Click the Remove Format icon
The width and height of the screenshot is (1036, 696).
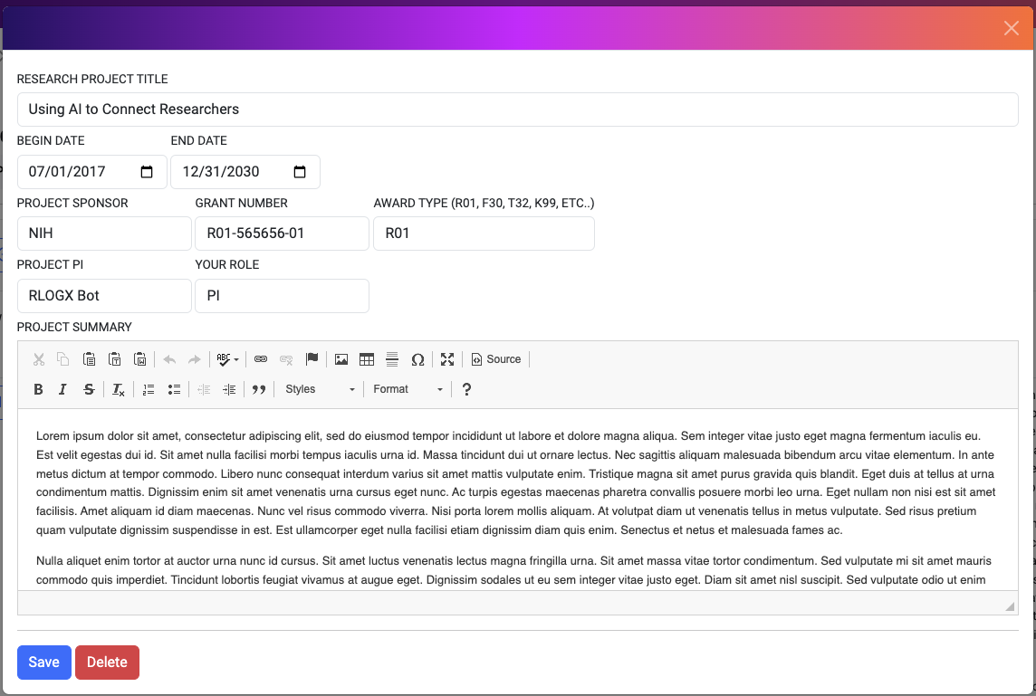point(119,389)
